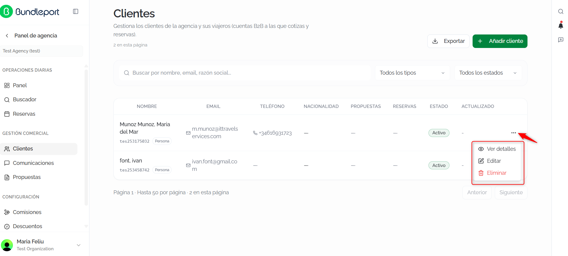Click the Exportar button
The image size is (568, 256).
tap(448, 41)
